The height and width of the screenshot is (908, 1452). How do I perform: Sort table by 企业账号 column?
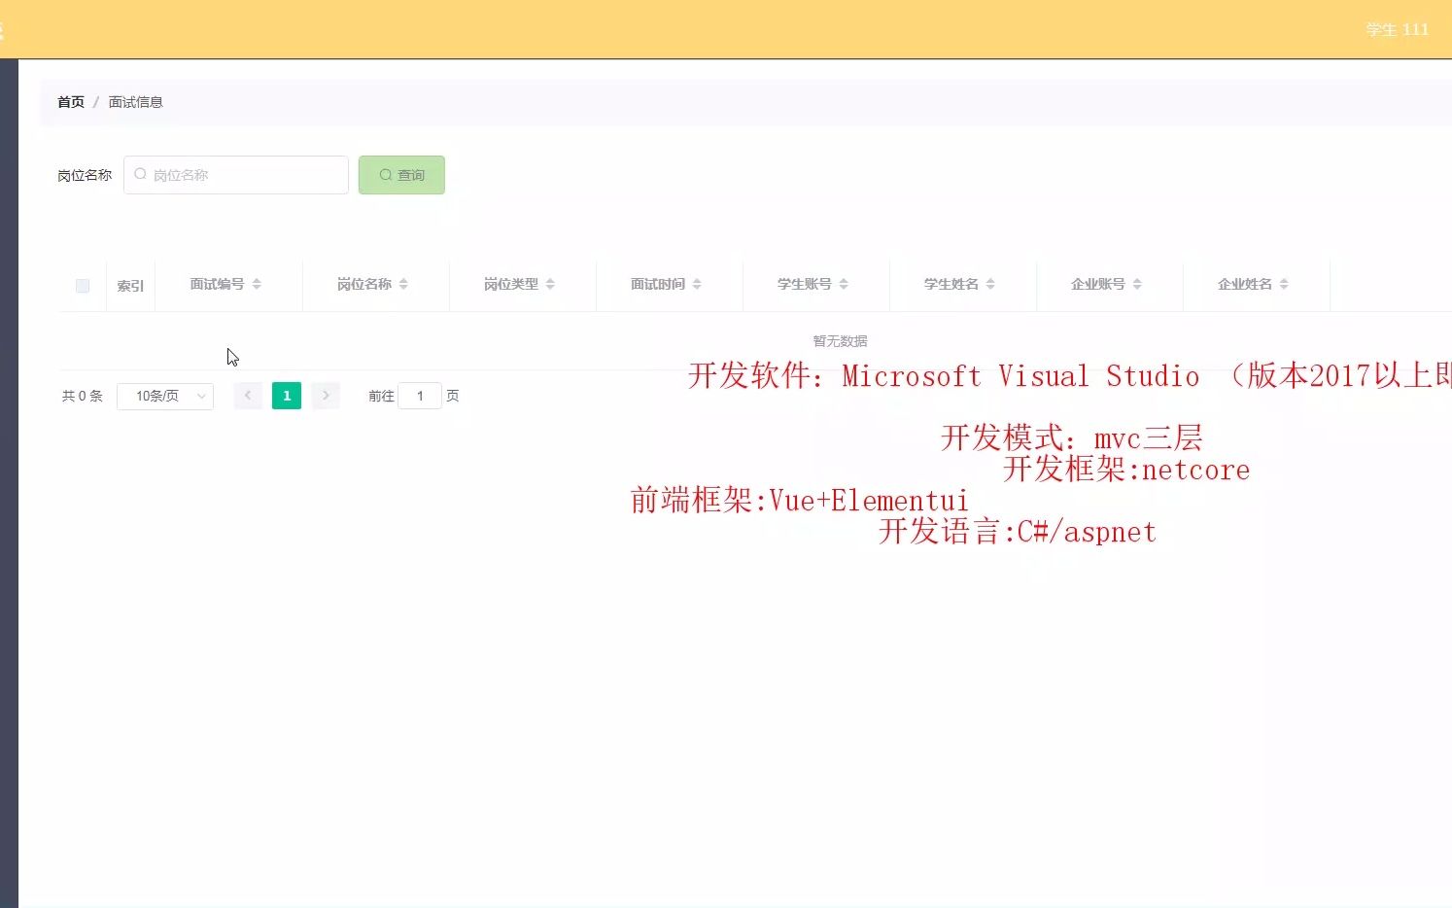click(x=1106, y=284)
